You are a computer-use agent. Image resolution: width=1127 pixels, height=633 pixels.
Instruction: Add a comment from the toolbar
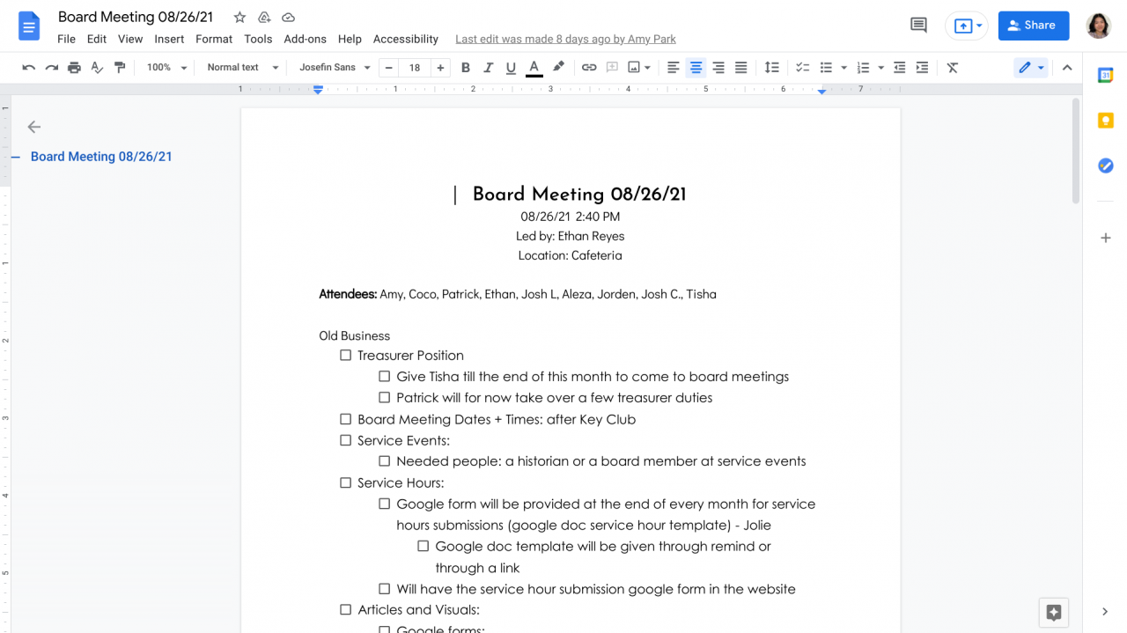pyautogui.click(x=611, y=68)
